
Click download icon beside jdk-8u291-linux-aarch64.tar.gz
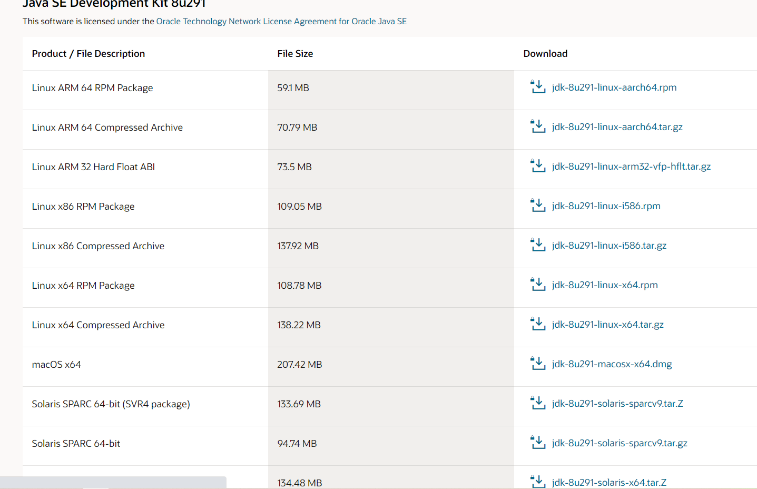tap(538, 126)
